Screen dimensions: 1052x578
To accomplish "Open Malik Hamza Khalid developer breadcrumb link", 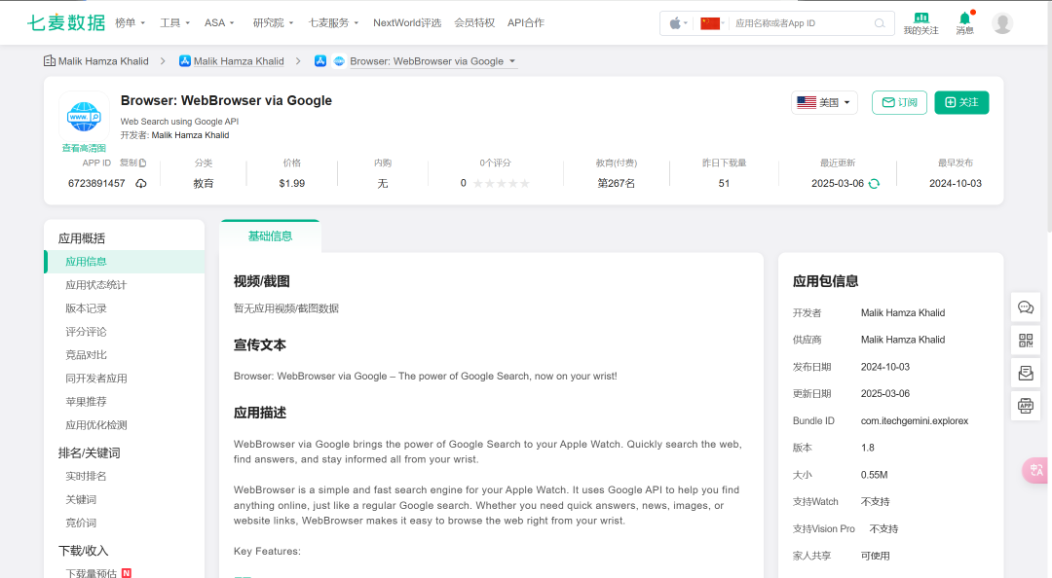I will point(239,61).
